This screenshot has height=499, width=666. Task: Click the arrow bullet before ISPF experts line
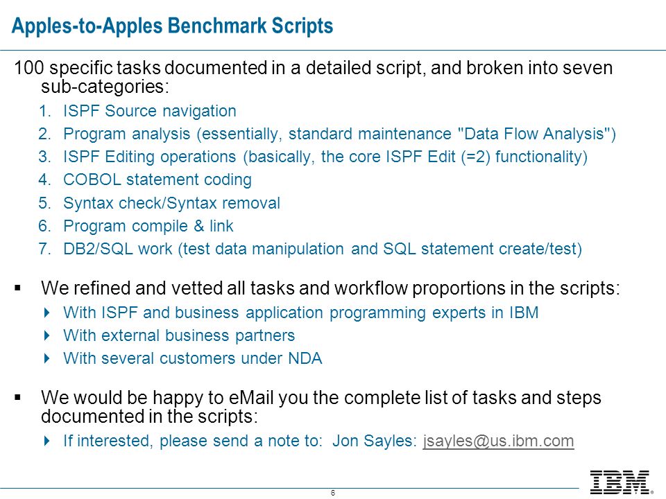47,313
